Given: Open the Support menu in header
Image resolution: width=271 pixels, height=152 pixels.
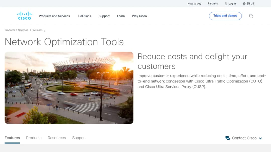Looking at the screenshot, I should 104,16.
